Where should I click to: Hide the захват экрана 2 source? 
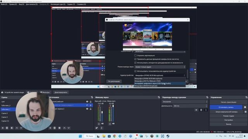tap(87, 109)
